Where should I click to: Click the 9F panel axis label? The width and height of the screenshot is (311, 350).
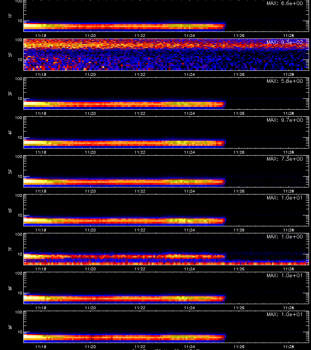tap(10, 327)
